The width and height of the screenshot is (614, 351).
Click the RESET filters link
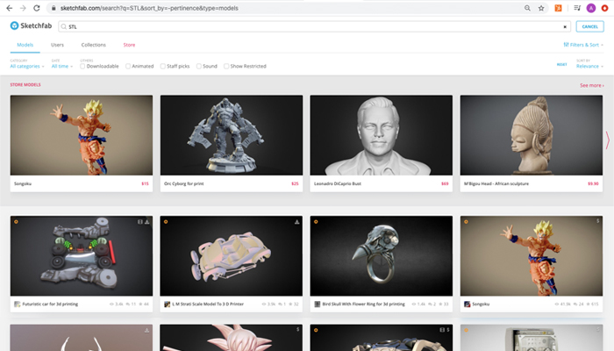point(562,64)
